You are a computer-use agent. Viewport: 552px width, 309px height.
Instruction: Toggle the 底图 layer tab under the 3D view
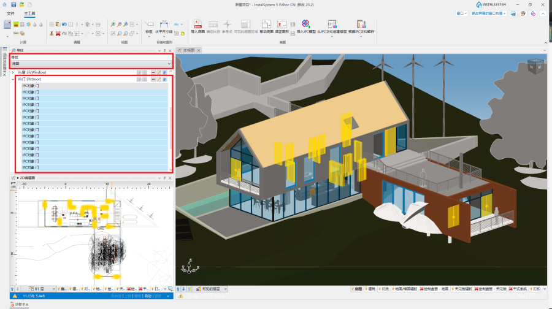[x=356, y=289]
